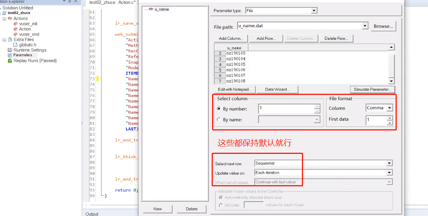Click the Browse... button
Viewport: 428px width, 216px height.
pos(383,26)
